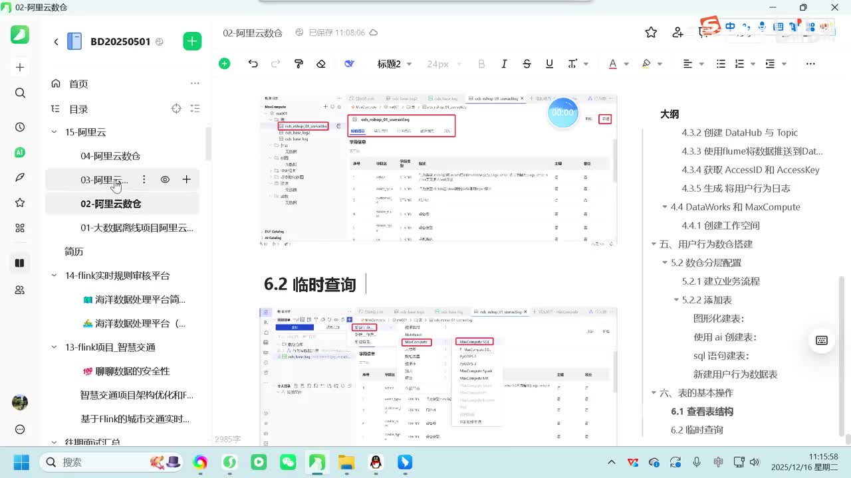Collapse outline section 4.4 DataWorks 和 MaxCompute
This screenshot has height=478, width=851.
coord(665,207)
